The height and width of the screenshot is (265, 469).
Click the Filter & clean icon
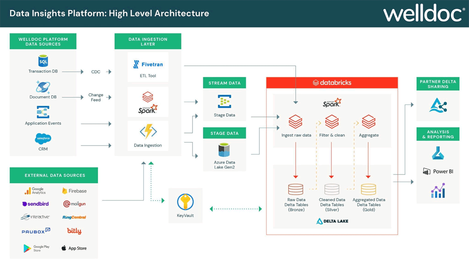point(331,122)
